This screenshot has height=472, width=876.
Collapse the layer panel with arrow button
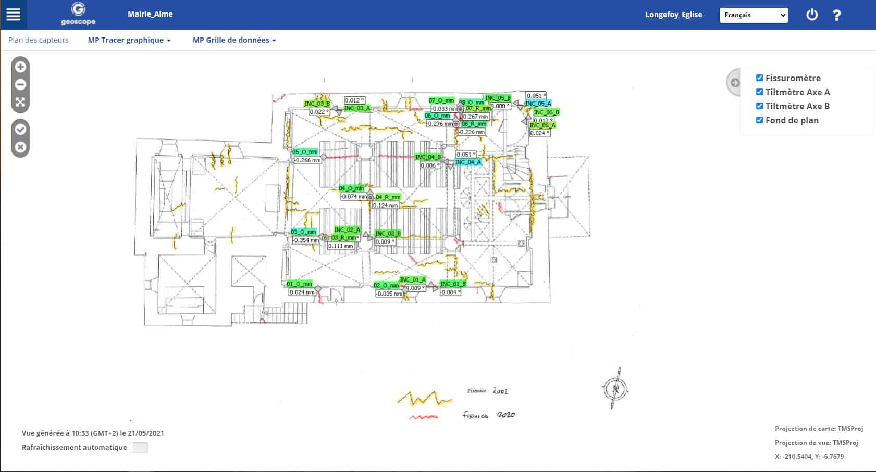pos(734,83)
